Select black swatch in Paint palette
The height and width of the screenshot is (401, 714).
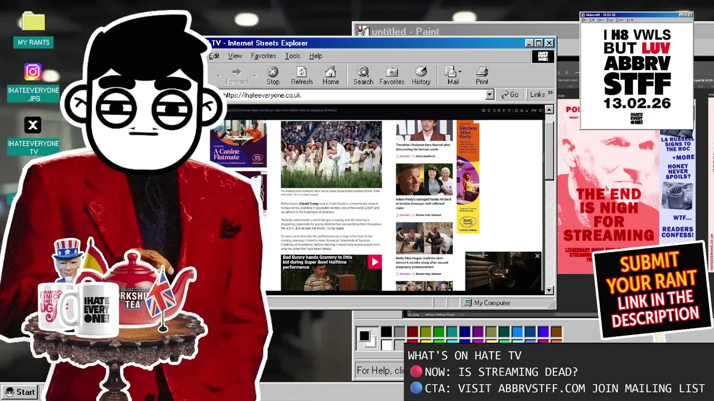pos(386,332)
